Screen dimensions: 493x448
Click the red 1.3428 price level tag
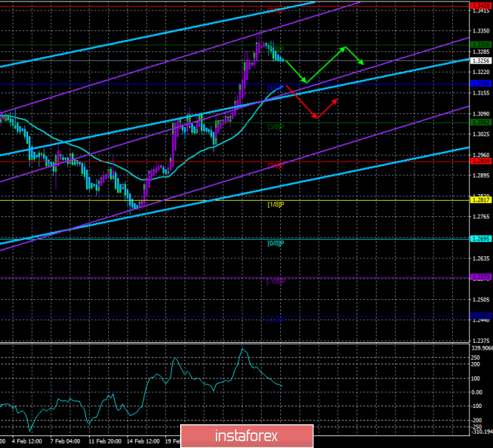481,6
